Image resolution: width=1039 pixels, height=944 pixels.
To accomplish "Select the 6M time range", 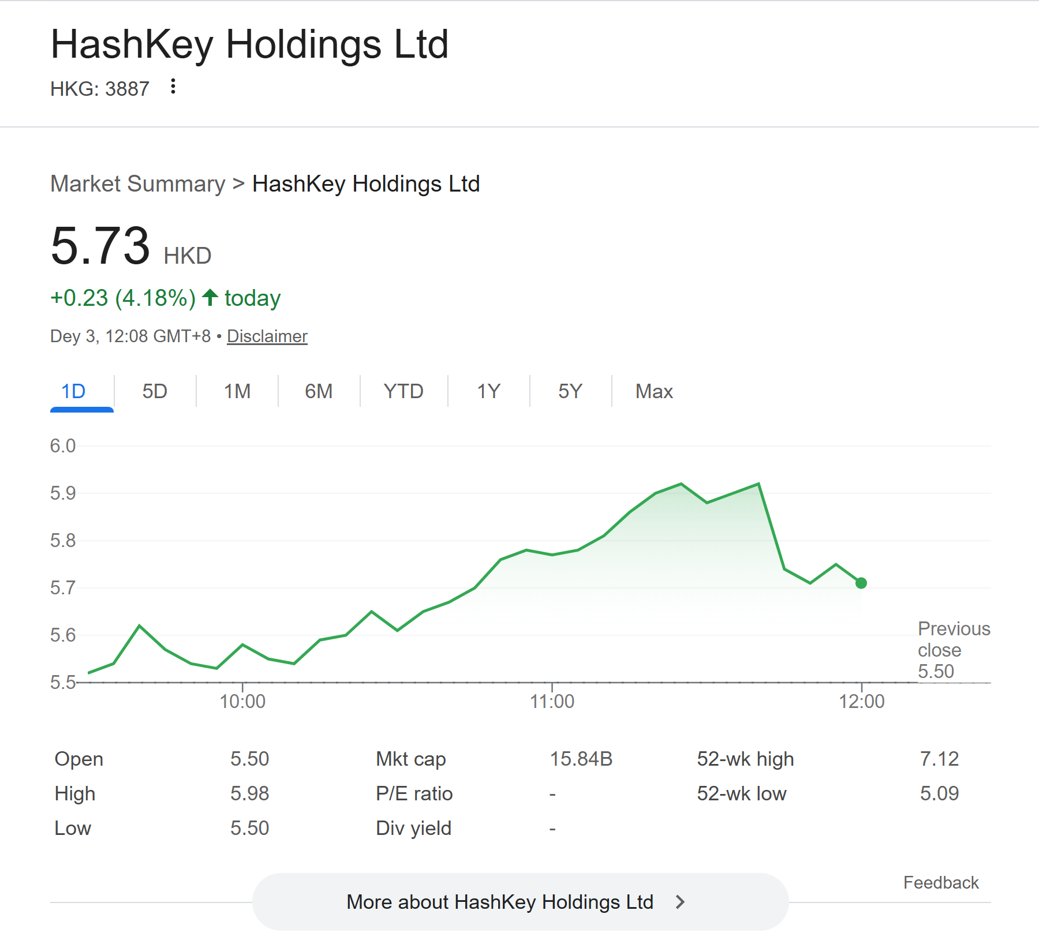I will (318, 391).
